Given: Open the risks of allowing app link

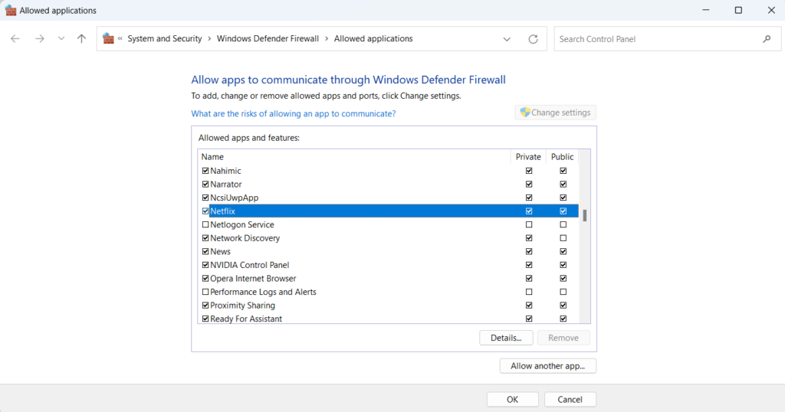Looking at the screenshot, I should pyautogui.click(x=293, y=113).
